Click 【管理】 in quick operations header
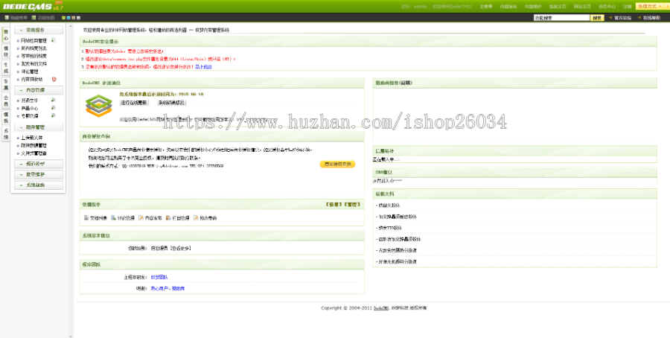Screen dimensions: 670x338 [x=351, y=205]
